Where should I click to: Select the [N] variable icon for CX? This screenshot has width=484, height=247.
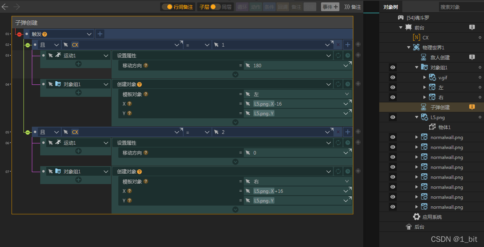[x=417, y=37]
